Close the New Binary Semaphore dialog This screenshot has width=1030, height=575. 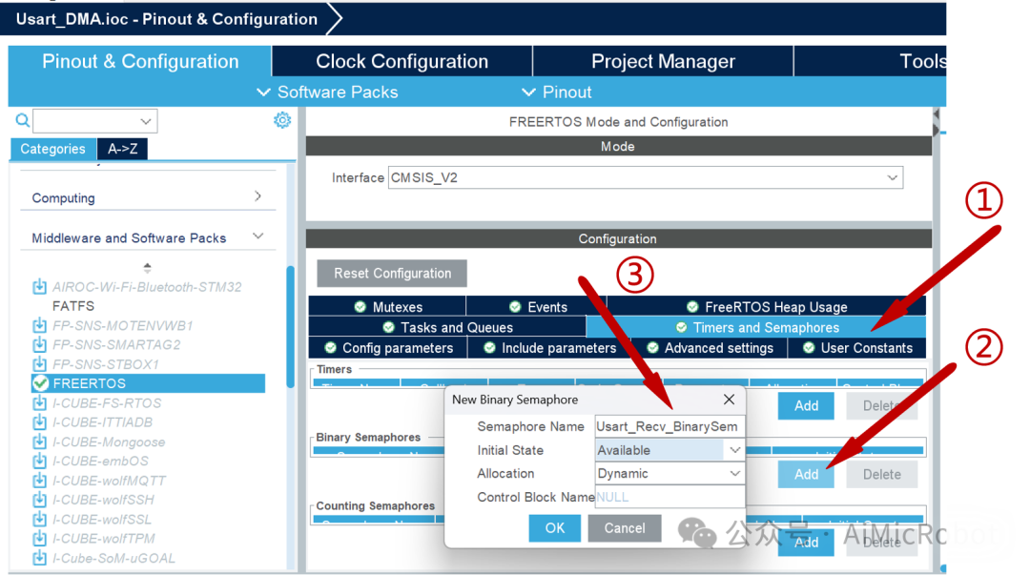pyautogui.click(x=729, y=400)
